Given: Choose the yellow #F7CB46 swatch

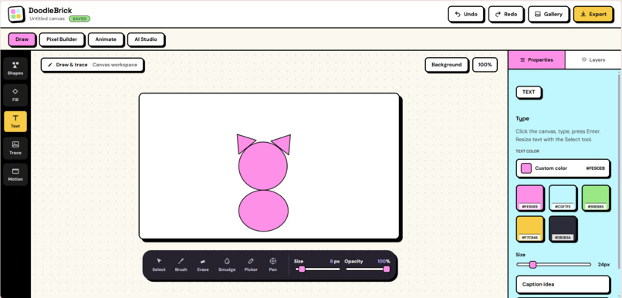Looking at the screenshot, I should 529,229.
